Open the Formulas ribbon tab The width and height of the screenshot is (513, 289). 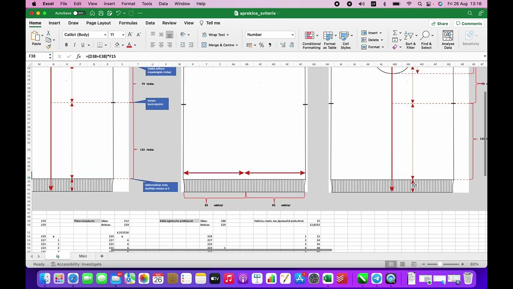[128, 23]
